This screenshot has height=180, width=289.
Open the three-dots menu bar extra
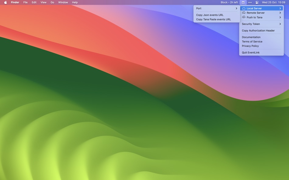click(x=250, y=2)
